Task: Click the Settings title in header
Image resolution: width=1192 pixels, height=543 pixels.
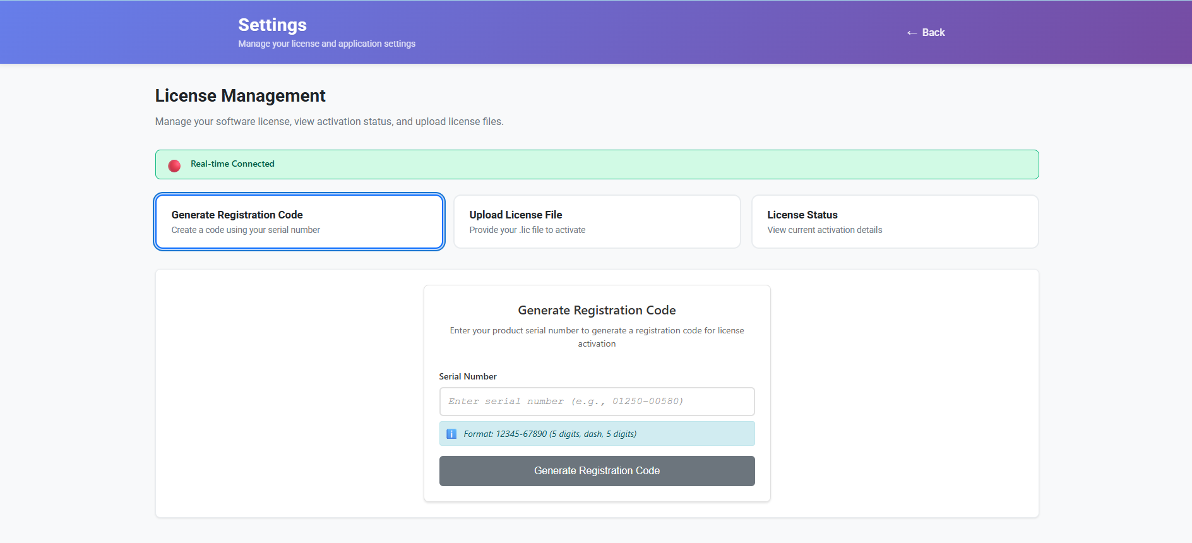Action: (272, 25)
